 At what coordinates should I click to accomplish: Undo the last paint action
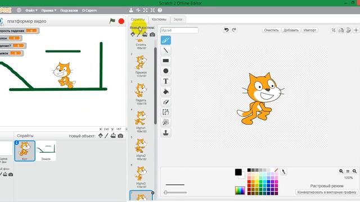[226, 30]
